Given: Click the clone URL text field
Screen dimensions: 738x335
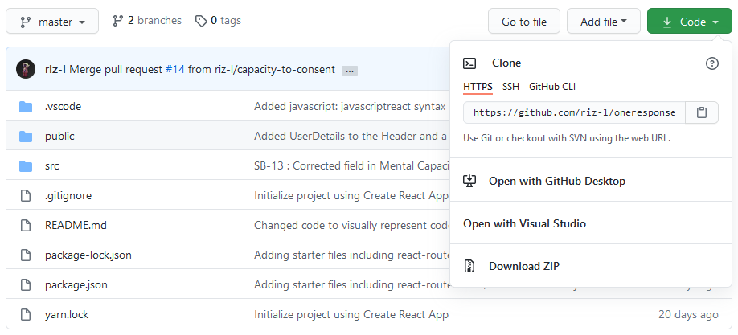Looking at the screenshot, I should [574, 112].
